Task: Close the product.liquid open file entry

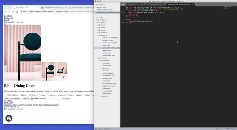Action: (96, 7)
